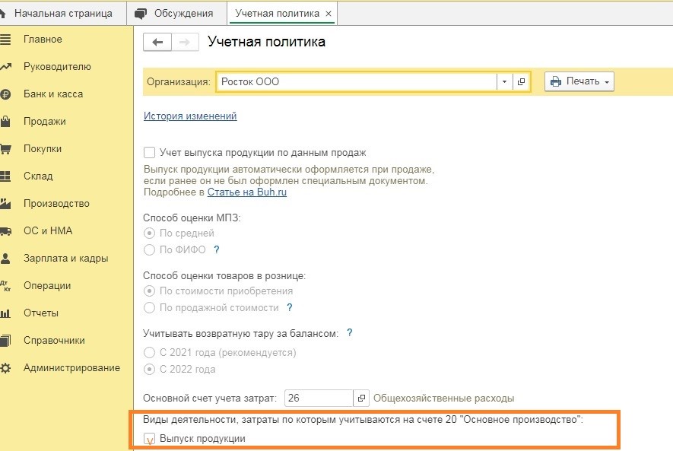Screen dimensions: 673x451
Task: Click the Основной счет учета затрат field
Action: coord(319,399)
